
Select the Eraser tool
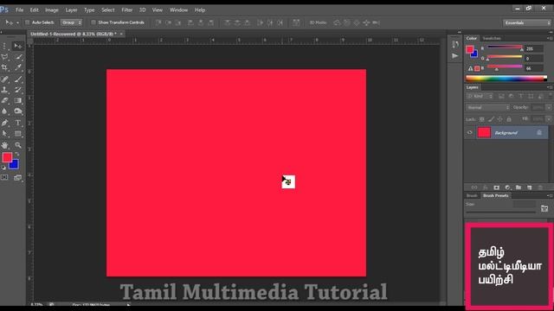5,100
